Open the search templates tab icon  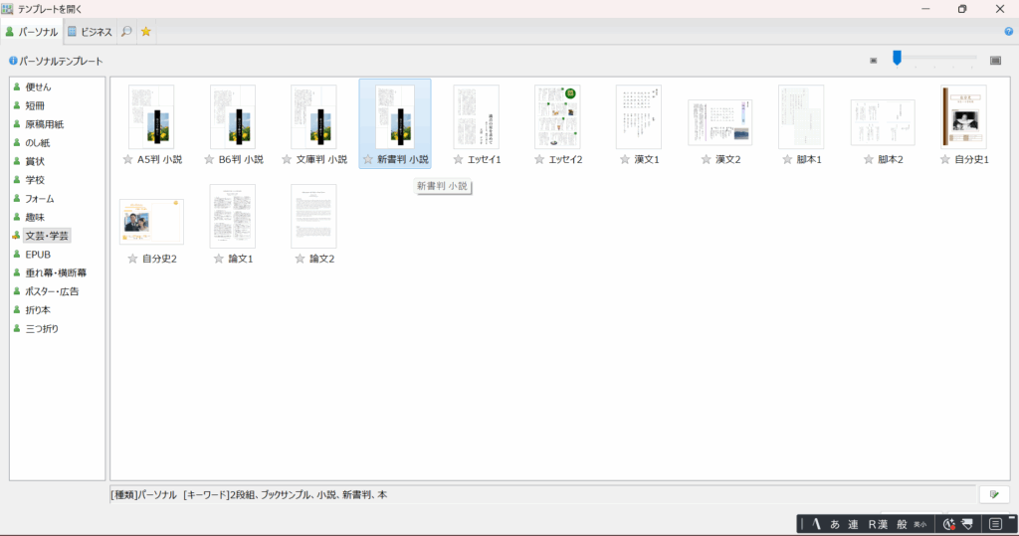point(126,32)
